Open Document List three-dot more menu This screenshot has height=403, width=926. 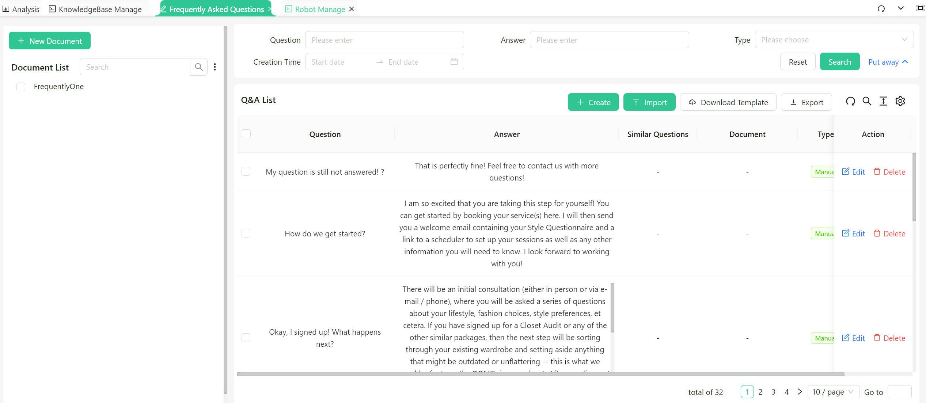[x=215, y=67]
